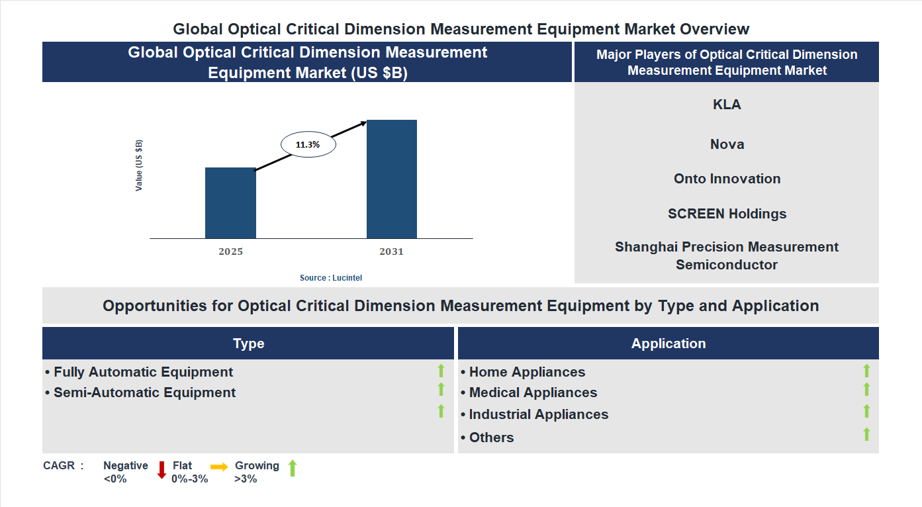Click the red Negative CAGR arrow in legend
Screen dimensions: 922x507
[161, 471]
